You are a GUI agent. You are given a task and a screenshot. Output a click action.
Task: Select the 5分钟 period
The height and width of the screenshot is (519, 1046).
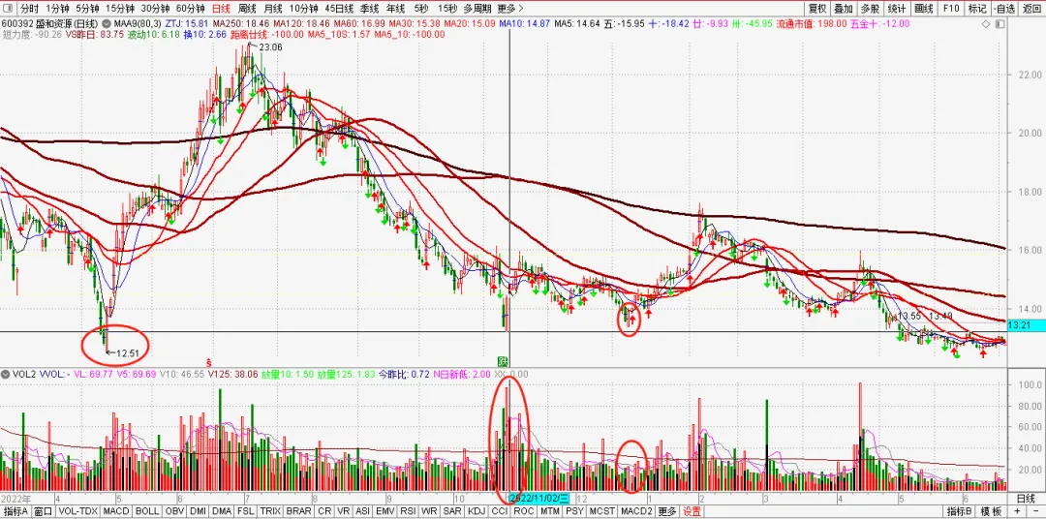89,9
